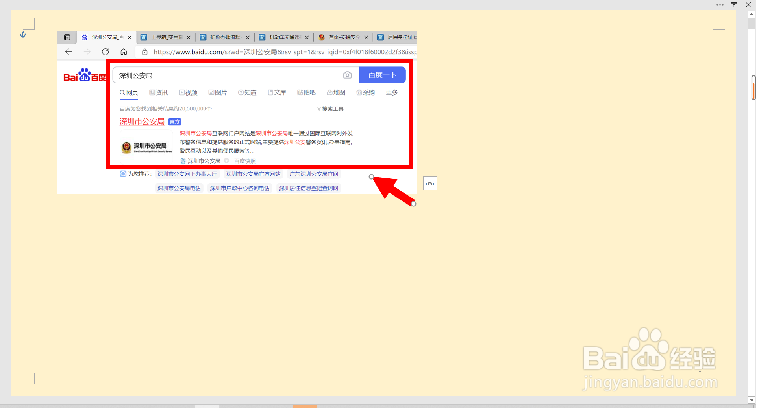Screen dimensions: 759x408
Task: Click the lock icon beside the Baidu URL
Action: (145, 52)
